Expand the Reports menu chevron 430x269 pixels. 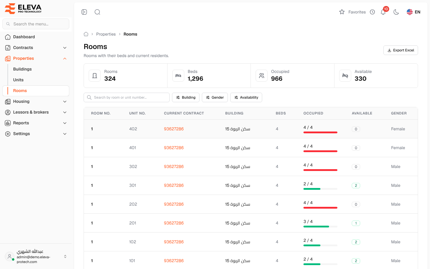(65, 123)
